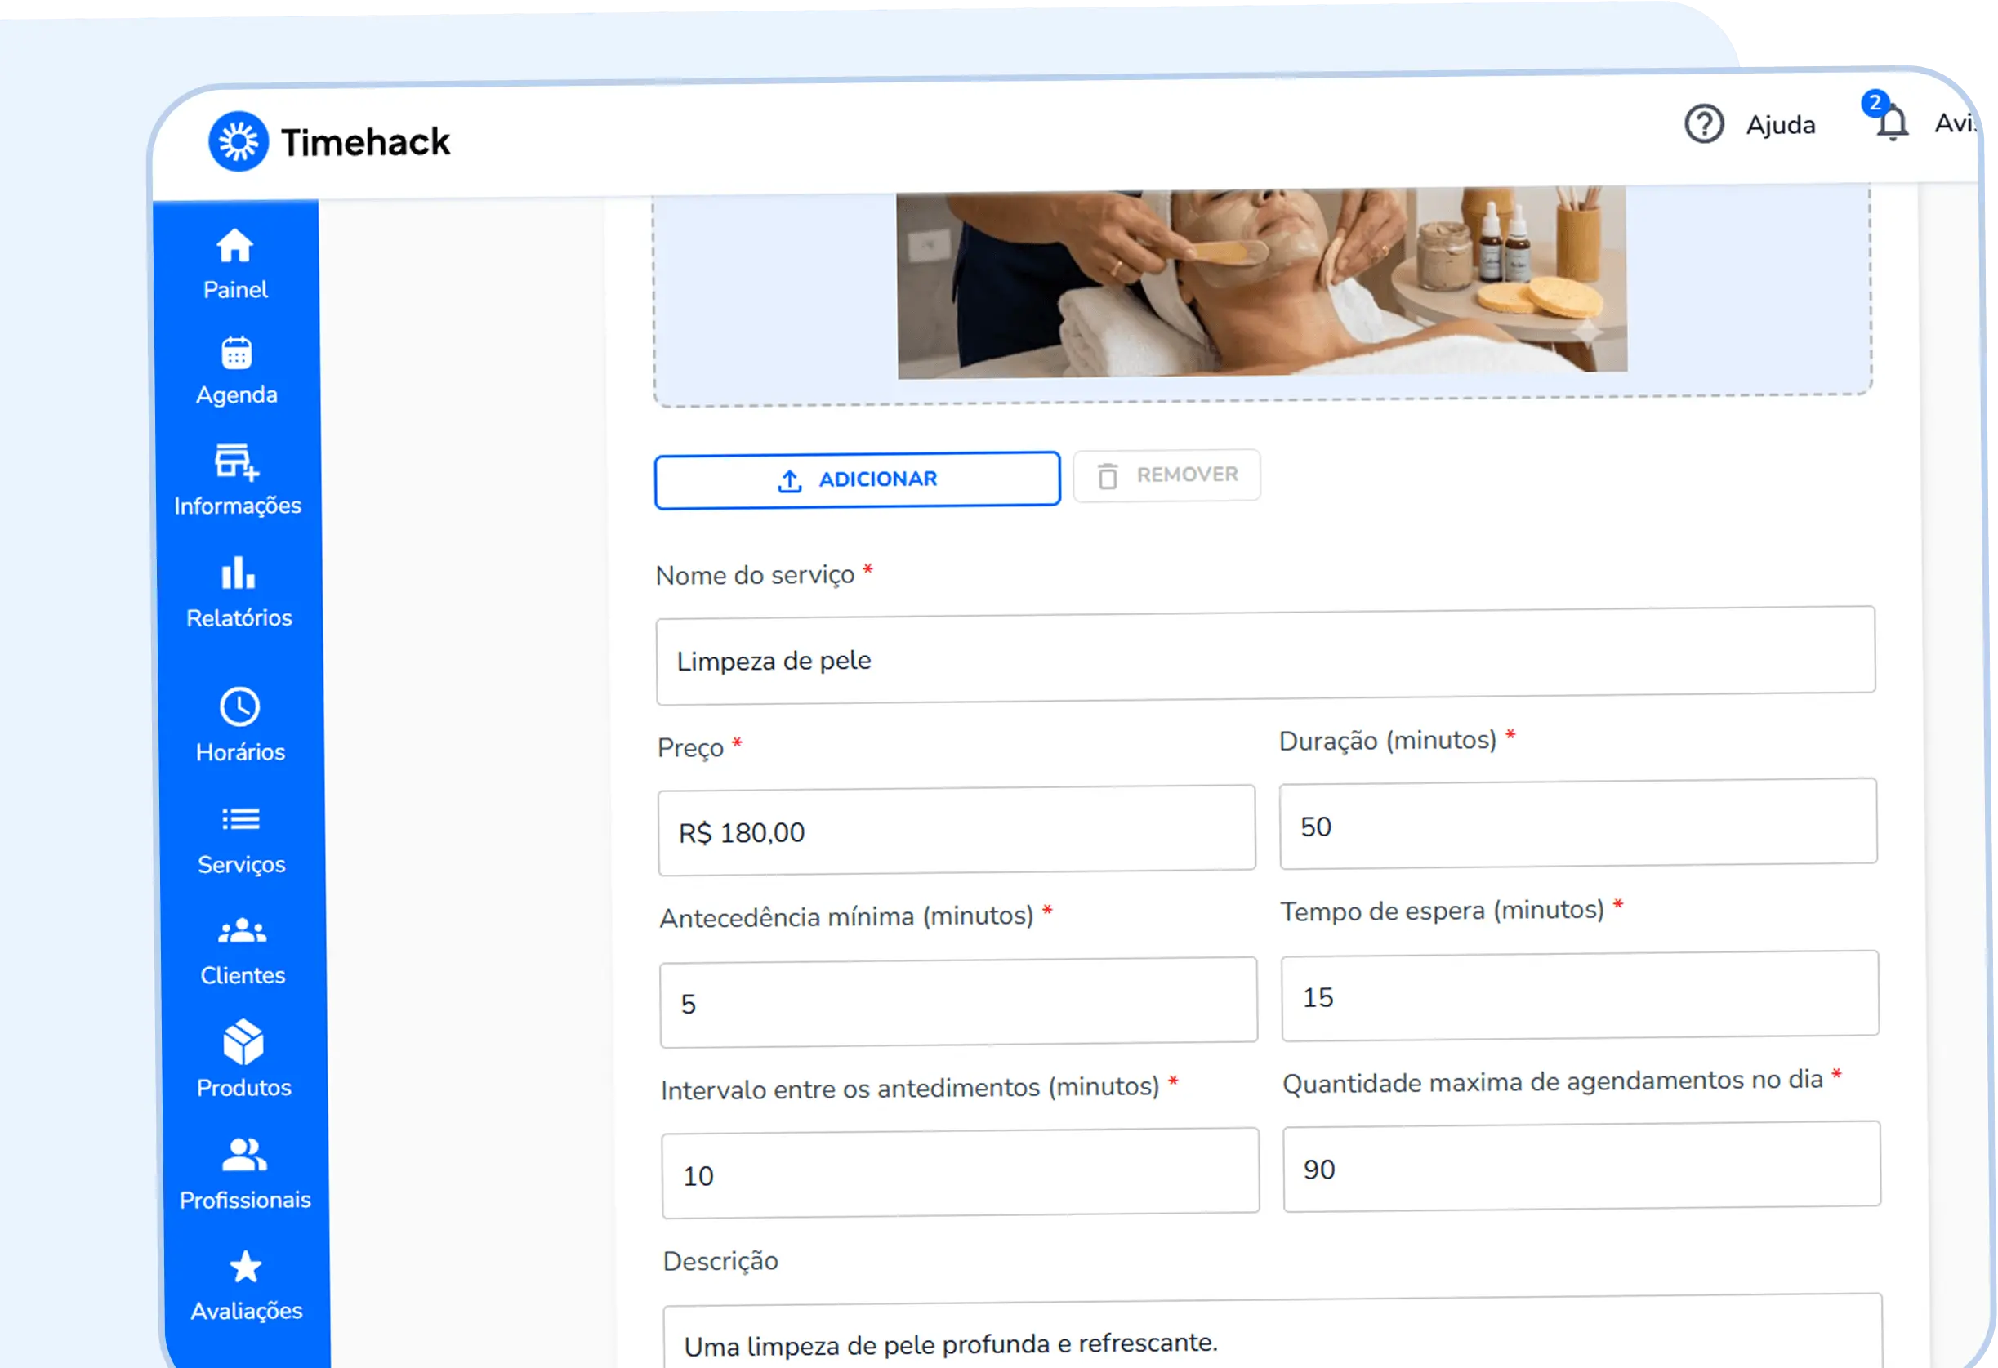Click the Avaliações star icon

[246, 1268]
